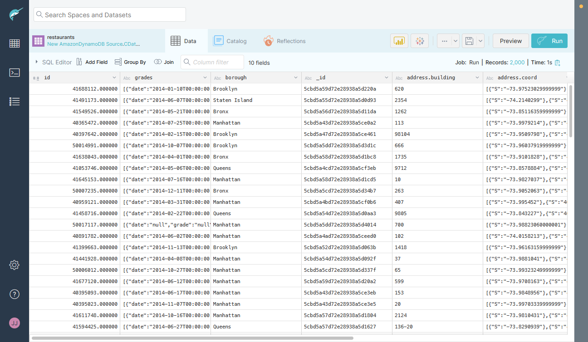Click the Tableau icon button
The width and height of the screenshot is (588, 342).
coord(420,41)
